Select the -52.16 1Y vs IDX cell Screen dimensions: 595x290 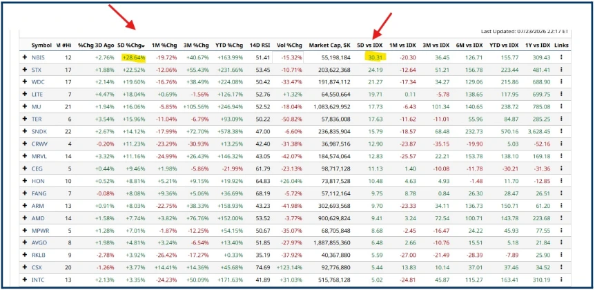[543, 144]
